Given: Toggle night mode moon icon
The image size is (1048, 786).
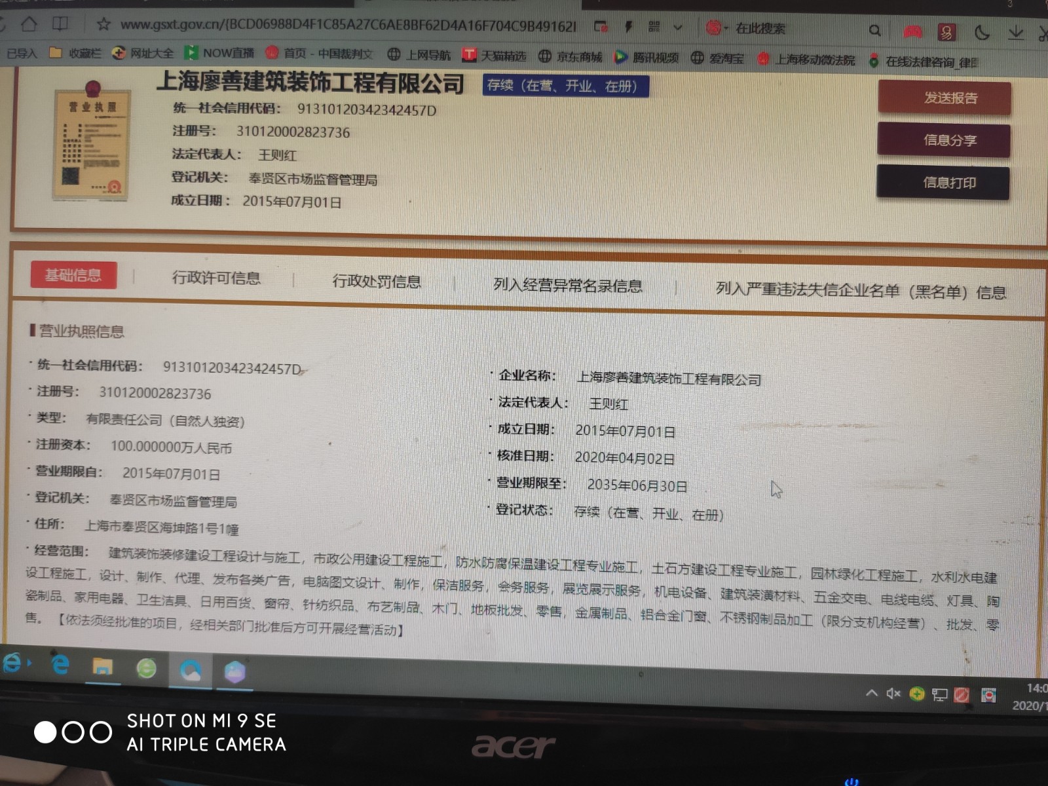Looking at the screenshot, I should (982, 32).
